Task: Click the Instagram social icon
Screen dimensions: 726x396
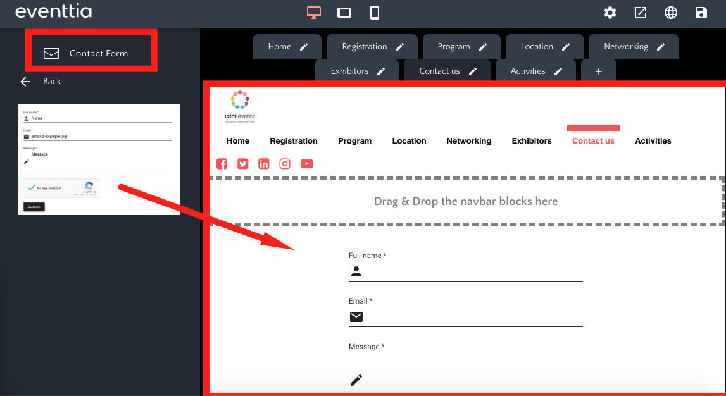Action: (285, 164)
